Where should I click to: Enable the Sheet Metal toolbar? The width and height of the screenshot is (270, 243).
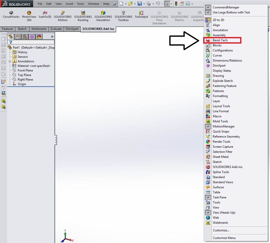click(x=221, y=157)
